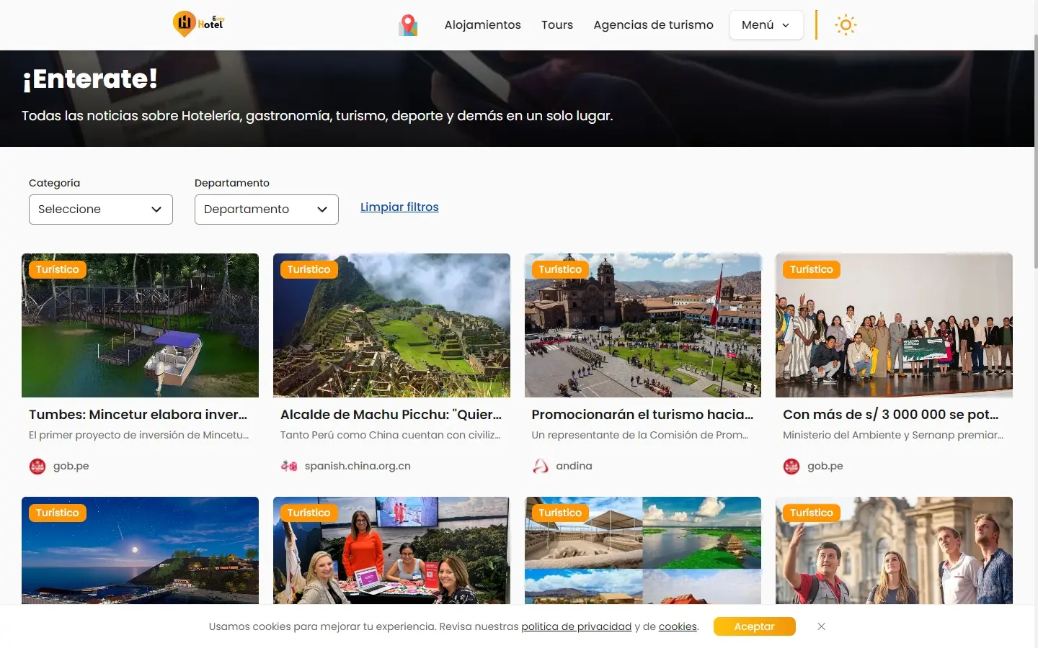Open the Categoría Seleccione dropdown
1038x648 pixels.
[101, 210]
